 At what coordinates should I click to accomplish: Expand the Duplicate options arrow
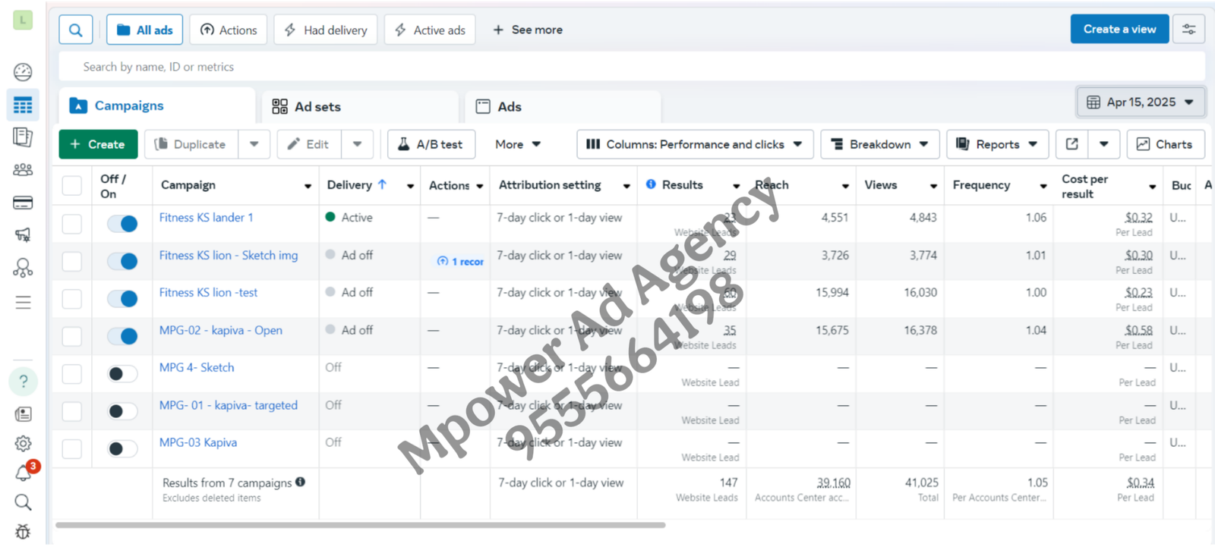coord(254,144)
